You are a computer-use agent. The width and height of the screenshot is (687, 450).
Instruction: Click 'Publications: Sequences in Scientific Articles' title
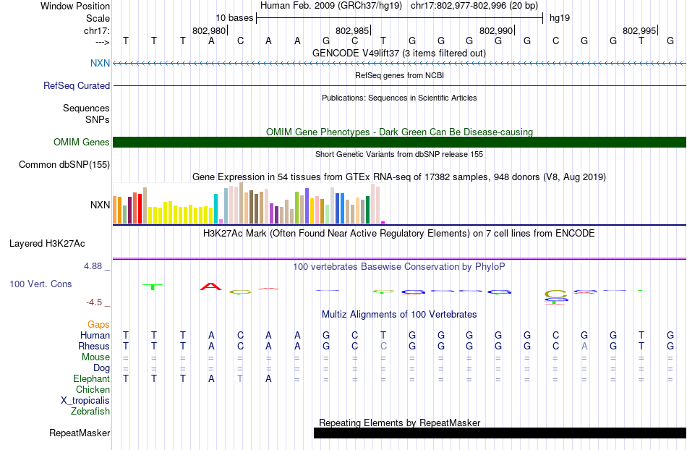point(399,98)
